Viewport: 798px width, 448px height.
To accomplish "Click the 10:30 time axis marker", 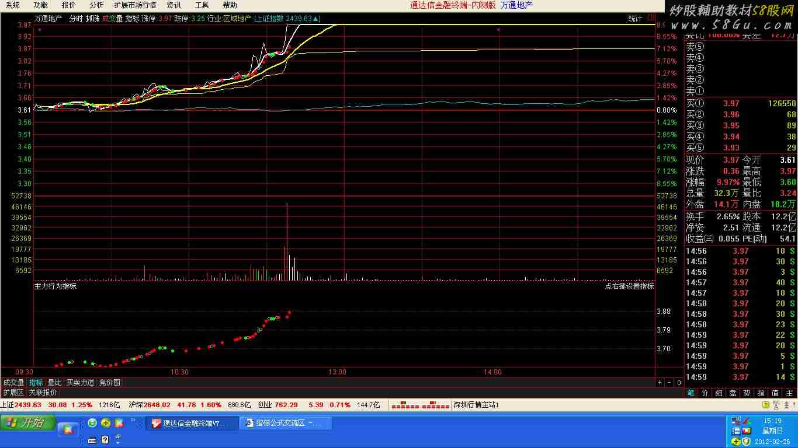I will tap(179, 372).
